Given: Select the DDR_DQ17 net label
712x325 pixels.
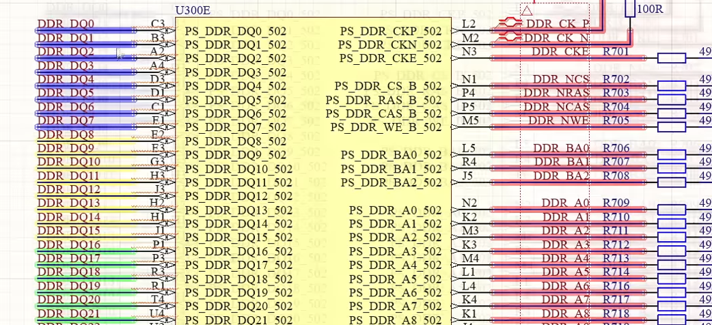Looking at the screenshot, I should [68, 258].
